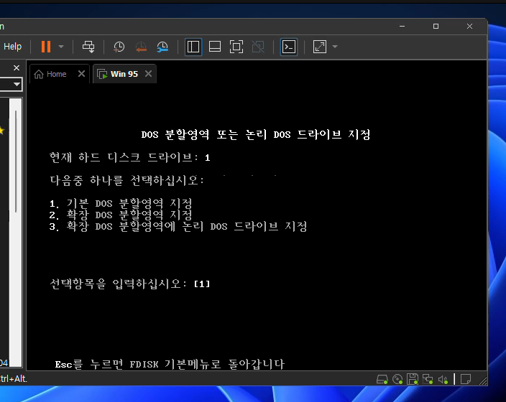Viewport: 506px width, 402px height.
Task: Maximize the VMware window
Action: pos(436,26)
